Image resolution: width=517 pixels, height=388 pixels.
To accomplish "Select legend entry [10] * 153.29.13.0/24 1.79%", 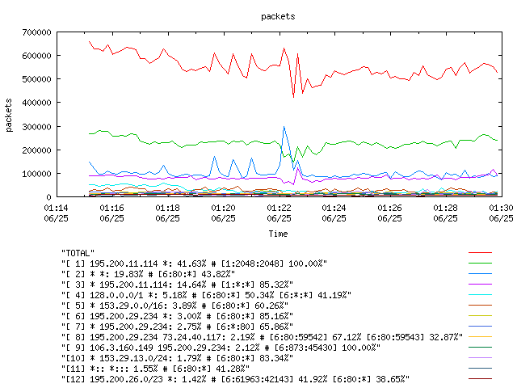I will 177,358.
